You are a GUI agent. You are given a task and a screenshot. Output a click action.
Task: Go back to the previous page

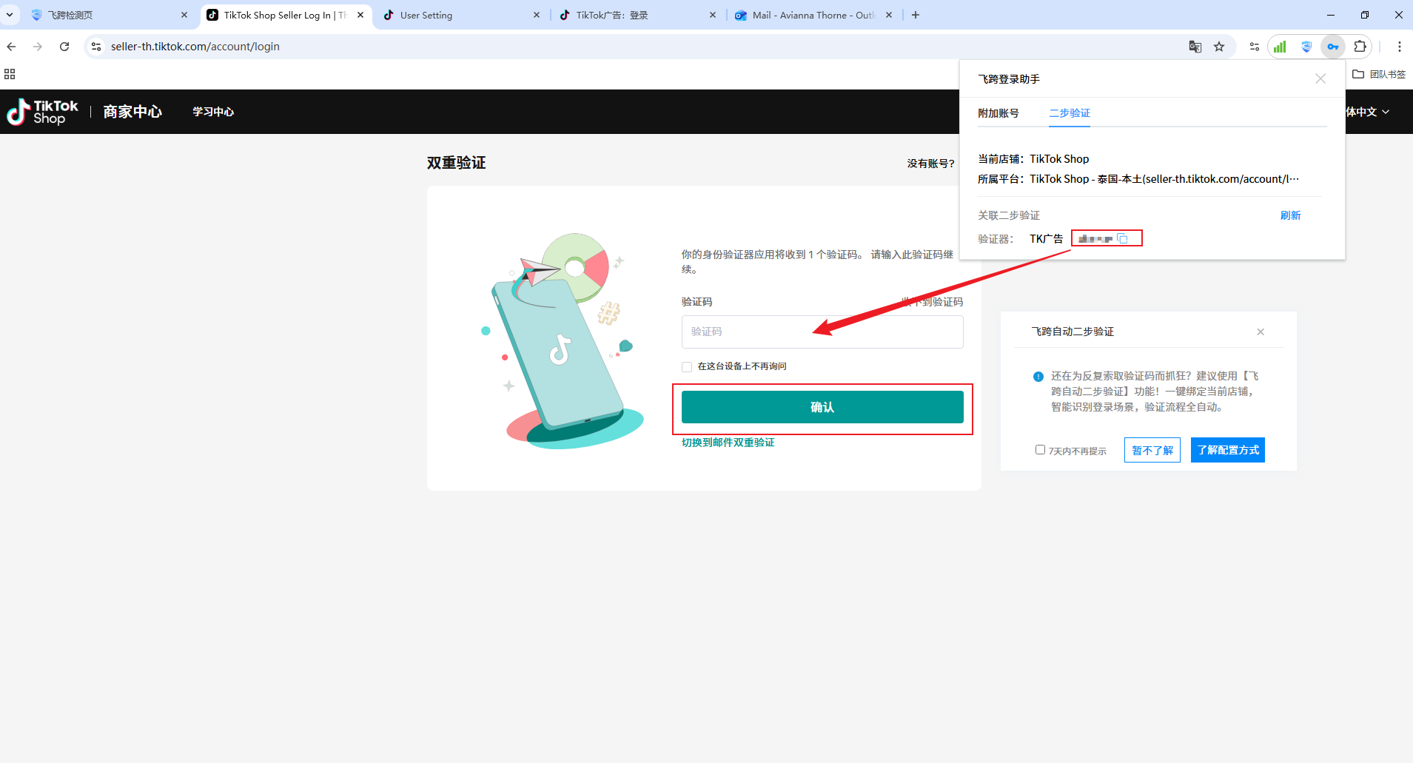point(12,47)
